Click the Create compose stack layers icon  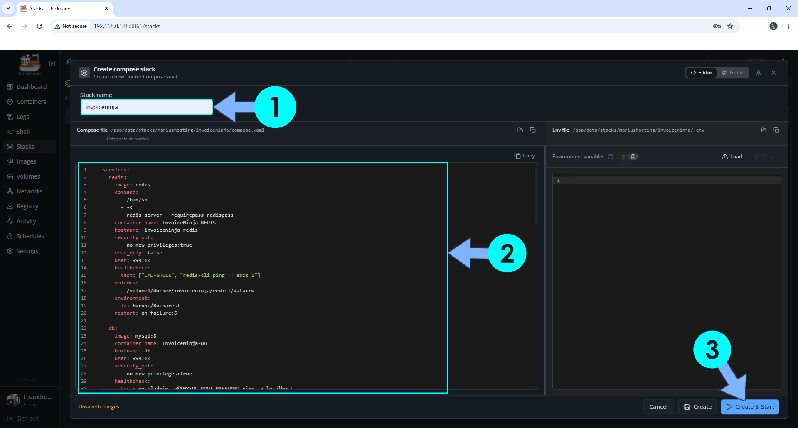click(84, 73)
